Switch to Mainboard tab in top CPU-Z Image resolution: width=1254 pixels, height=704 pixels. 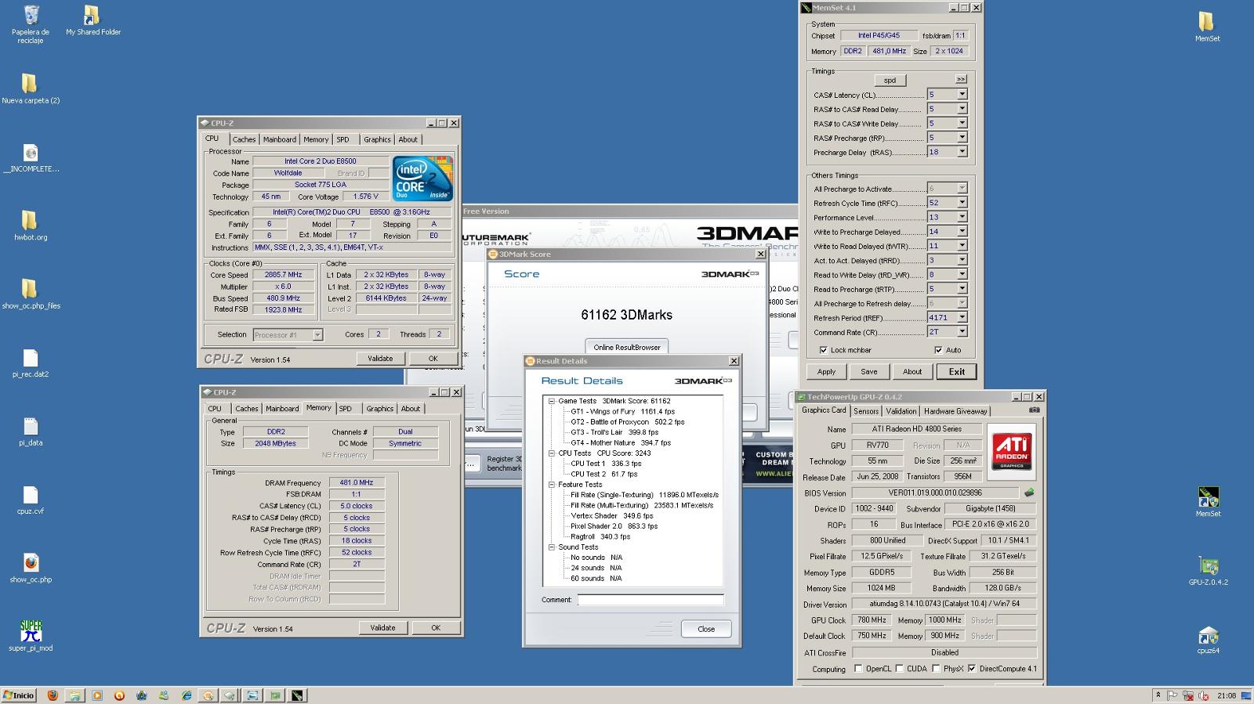(280, 139)
